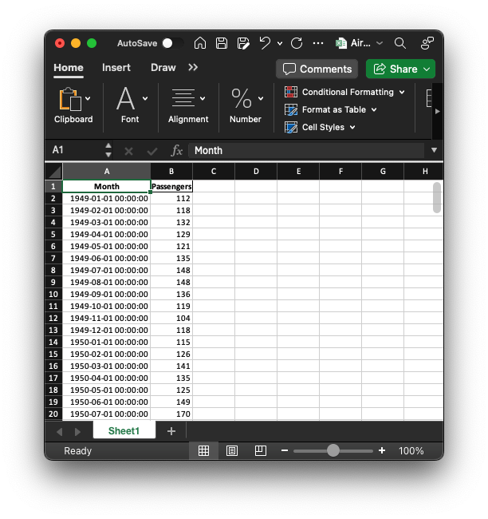
Task: Open the Search magnifier icon
Action: click(400, 43)
